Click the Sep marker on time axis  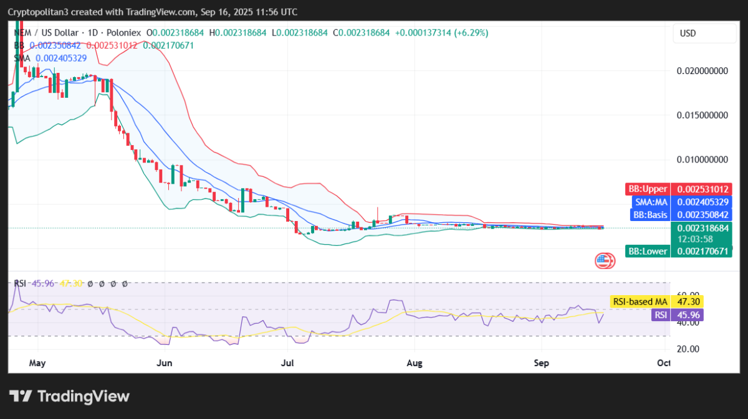(x=541, y=362)
